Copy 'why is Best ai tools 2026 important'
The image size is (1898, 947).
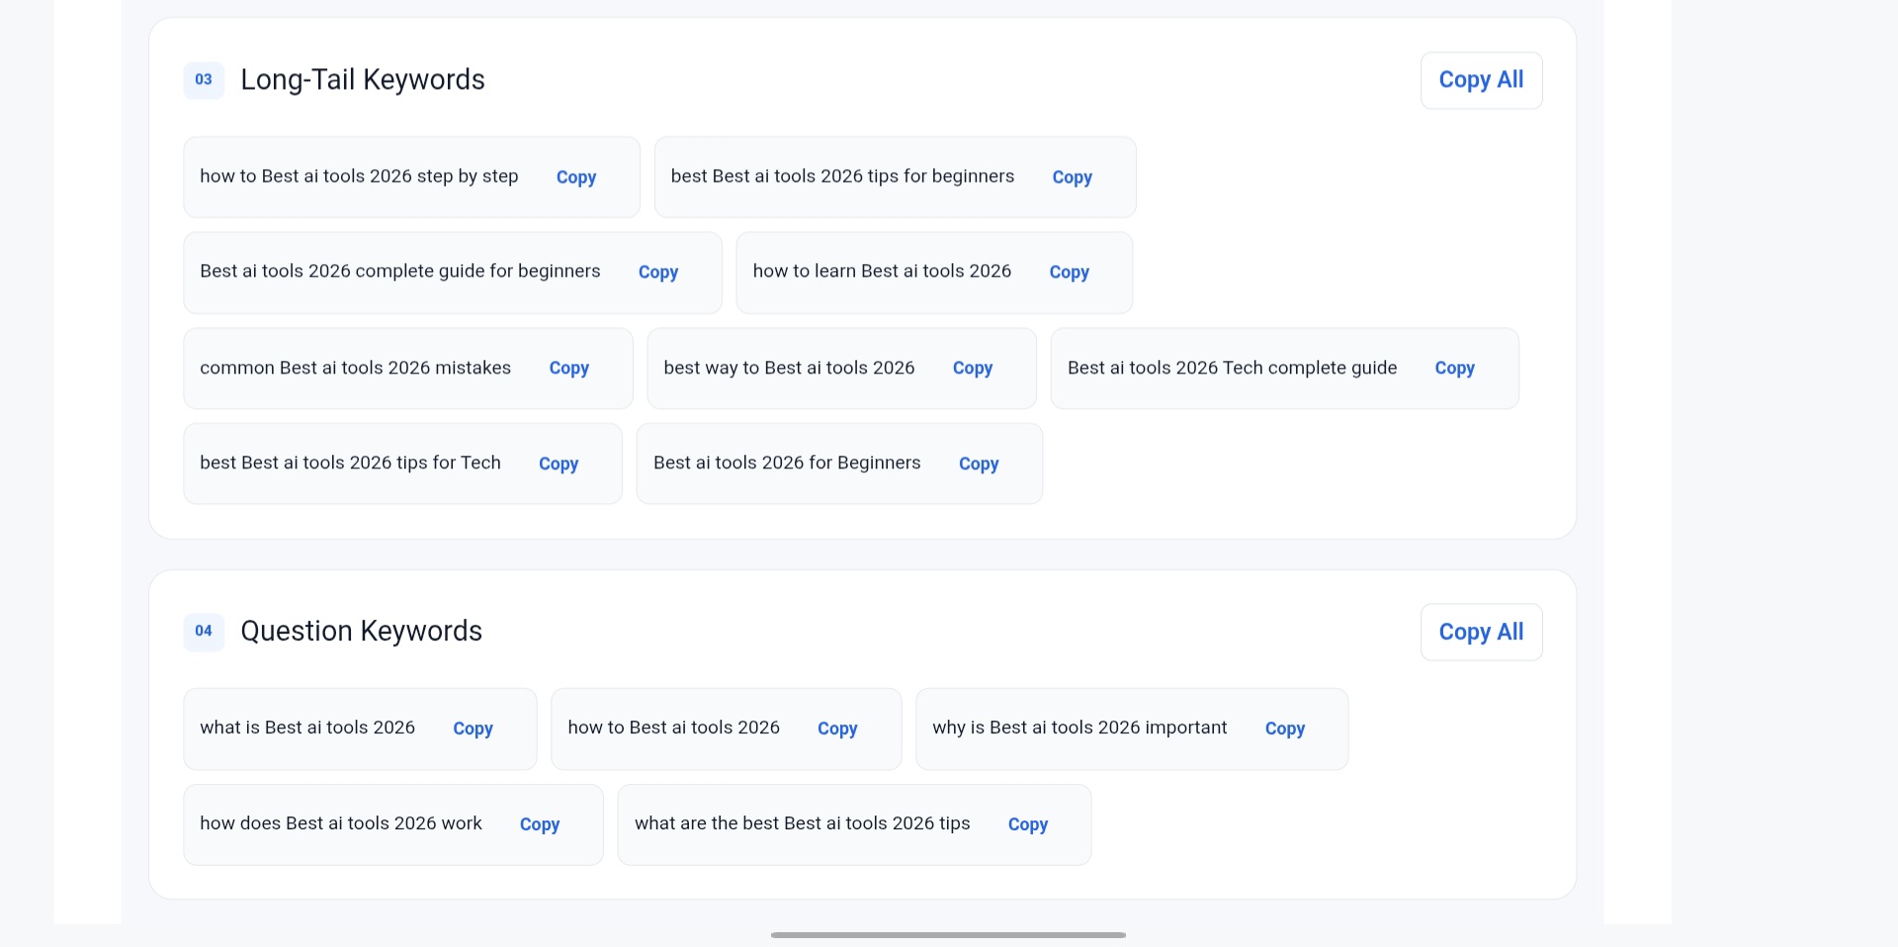(x=1285, y=729)
